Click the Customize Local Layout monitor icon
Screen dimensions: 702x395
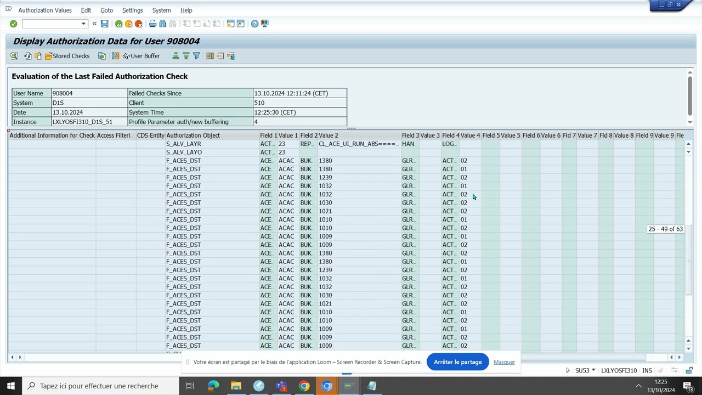264,24
